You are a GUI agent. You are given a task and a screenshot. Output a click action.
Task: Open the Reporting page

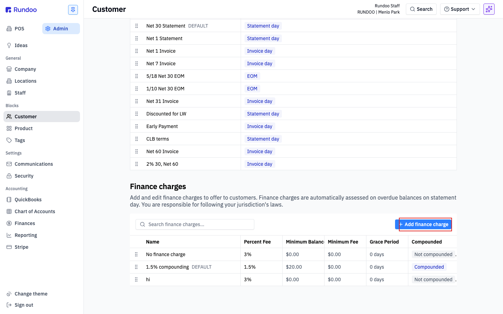point(42,235)
